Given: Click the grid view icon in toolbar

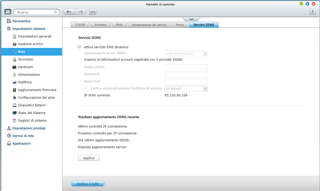Looking at the screenshot, I should [93, 12].
